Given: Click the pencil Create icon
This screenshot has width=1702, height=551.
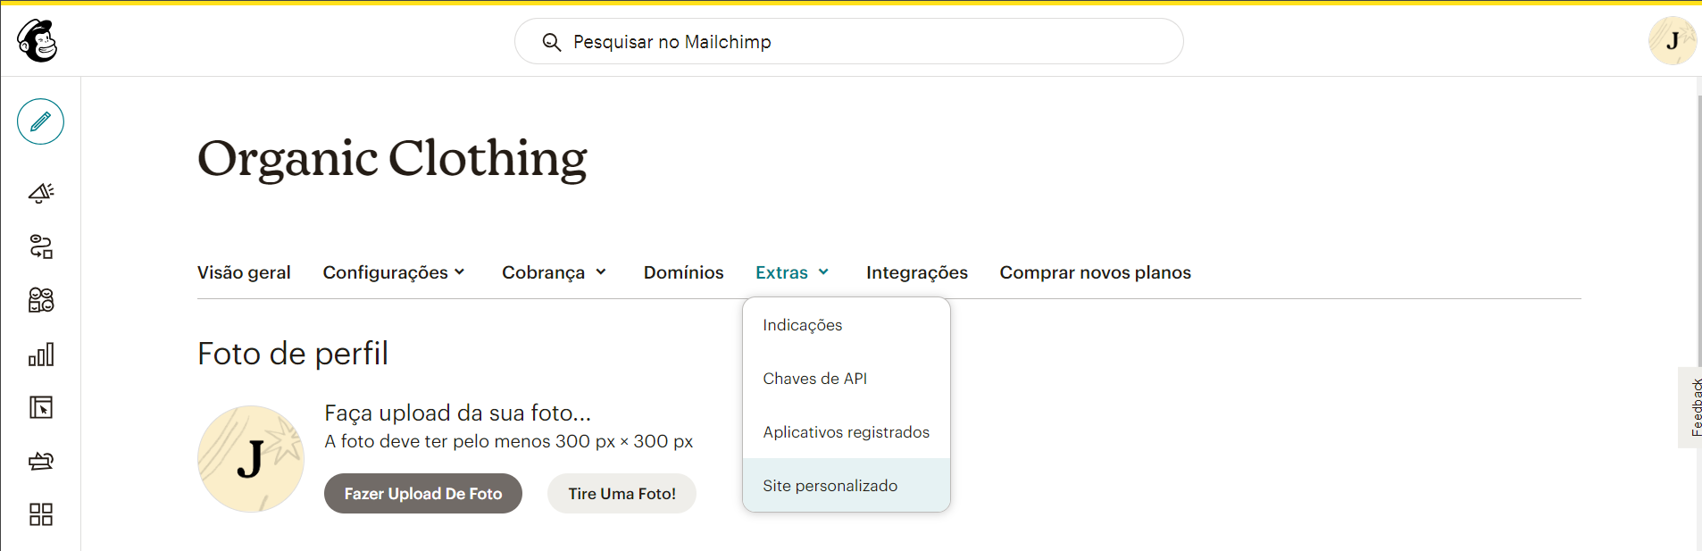Looking at the screenshot, I should (40, 121).
